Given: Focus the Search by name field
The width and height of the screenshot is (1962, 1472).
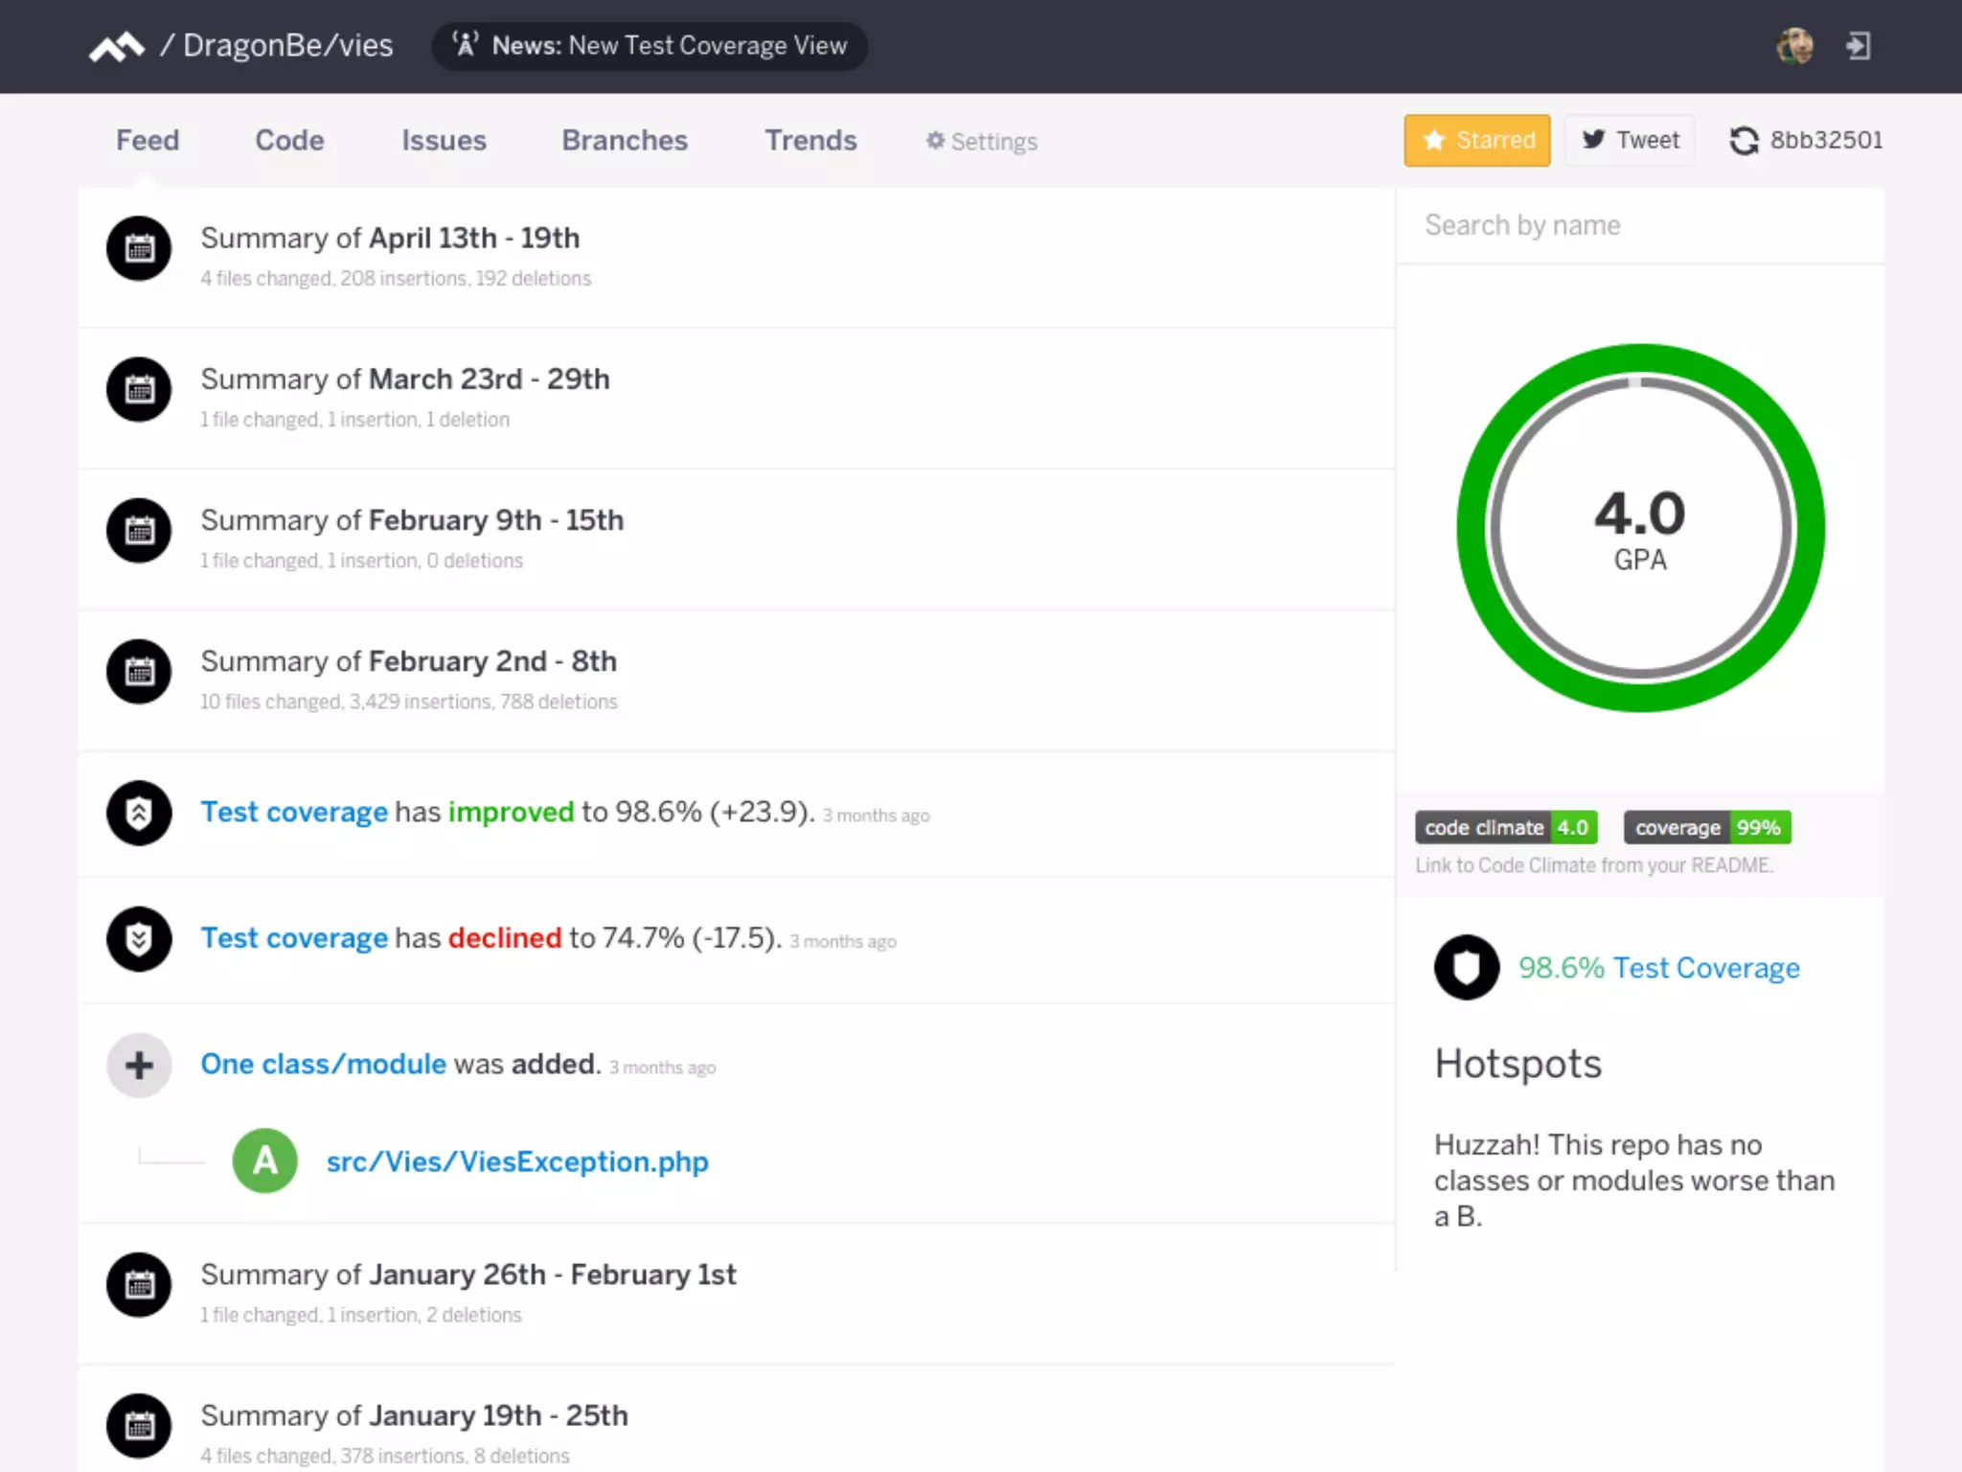Looking at the screenshot, I should point(1640,225).
